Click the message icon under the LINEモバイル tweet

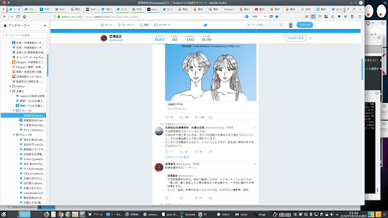coord(210,117)
